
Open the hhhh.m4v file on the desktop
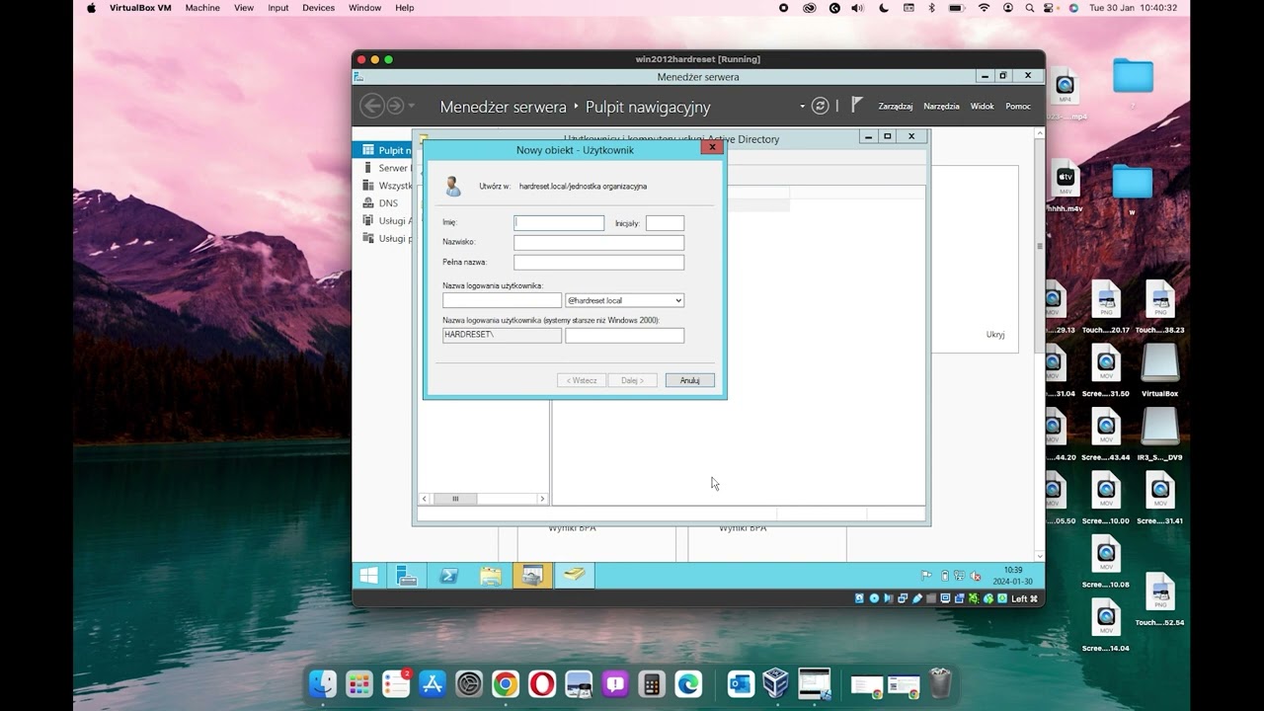(1066, 187)
